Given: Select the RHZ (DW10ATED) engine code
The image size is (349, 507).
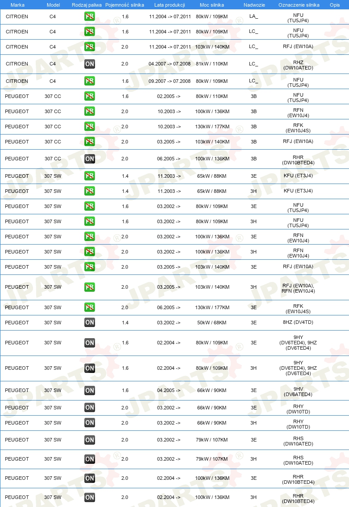Looking at the screenshot, I should click(298, 65).
